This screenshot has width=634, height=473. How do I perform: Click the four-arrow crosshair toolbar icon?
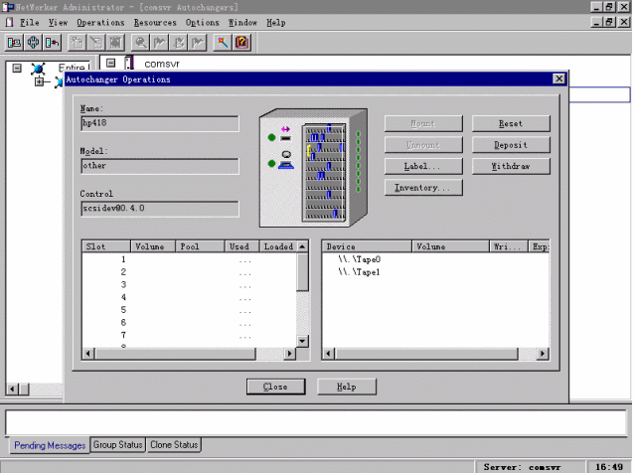(33, 43)
